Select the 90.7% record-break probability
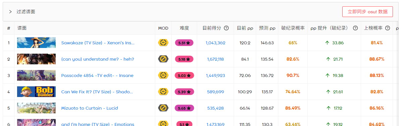 (x=293, y=75)
